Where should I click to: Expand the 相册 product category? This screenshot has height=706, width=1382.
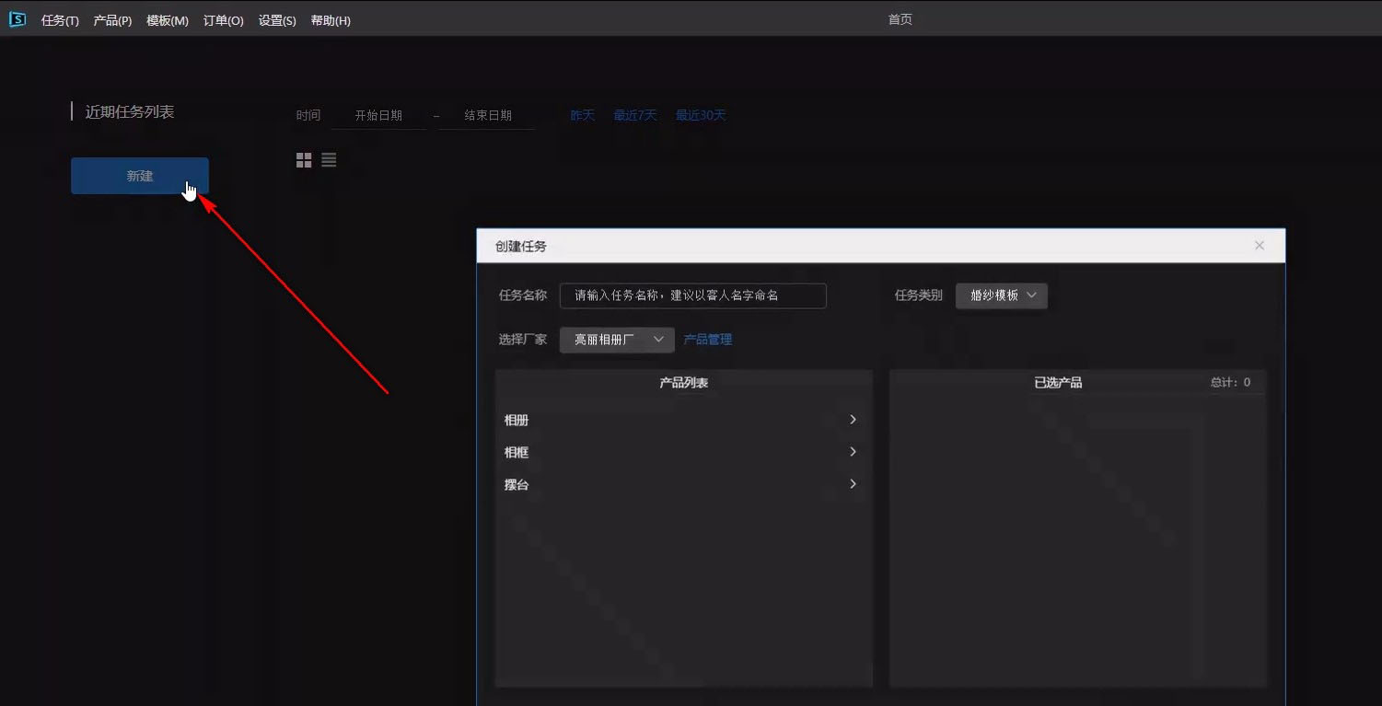[682, 420]
